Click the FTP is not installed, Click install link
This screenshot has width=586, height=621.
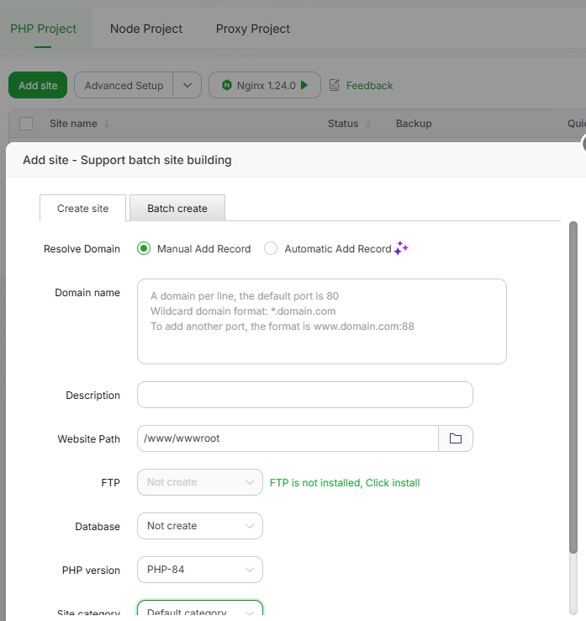point(345,482)
